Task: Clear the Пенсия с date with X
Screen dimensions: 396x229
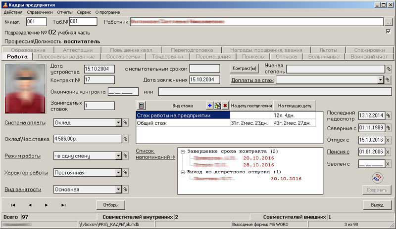Action: pyautogui.click(x=388, y=152)
